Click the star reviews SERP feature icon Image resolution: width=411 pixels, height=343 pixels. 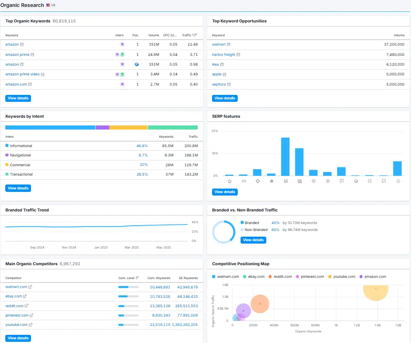click(x=272, y=181)
